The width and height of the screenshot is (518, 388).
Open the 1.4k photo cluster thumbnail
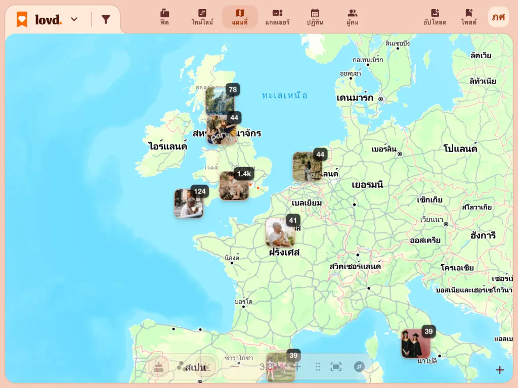pos(234,186)
